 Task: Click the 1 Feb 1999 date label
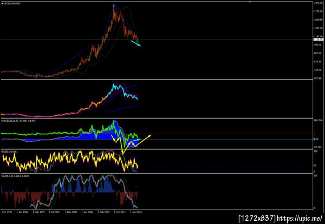[38, 212]
